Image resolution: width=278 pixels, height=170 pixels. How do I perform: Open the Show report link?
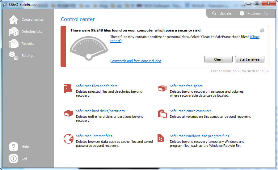click(x=255, y=37)
